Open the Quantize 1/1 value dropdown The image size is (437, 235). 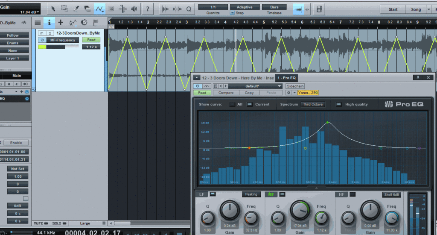[x=213, y=7]
